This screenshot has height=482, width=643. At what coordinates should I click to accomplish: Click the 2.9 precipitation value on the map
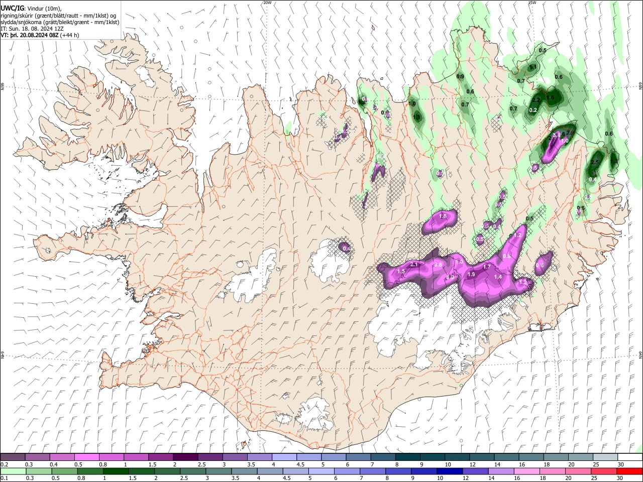coord(570,133)
